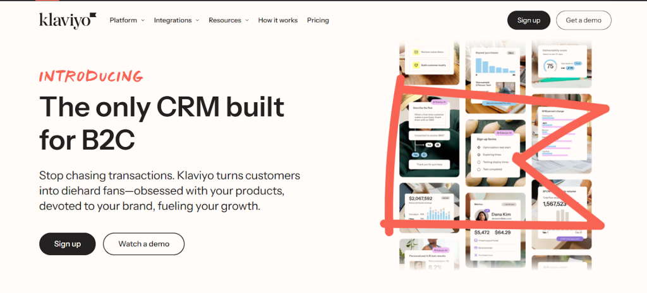This screenshot has height=293, width=647.
Task: Click the 1,567,523 total figure
Action: [555, 204]
